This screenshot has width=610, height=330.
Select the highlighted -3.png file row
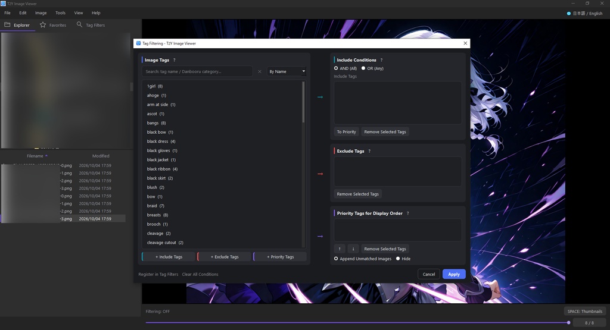pos(63,219)
